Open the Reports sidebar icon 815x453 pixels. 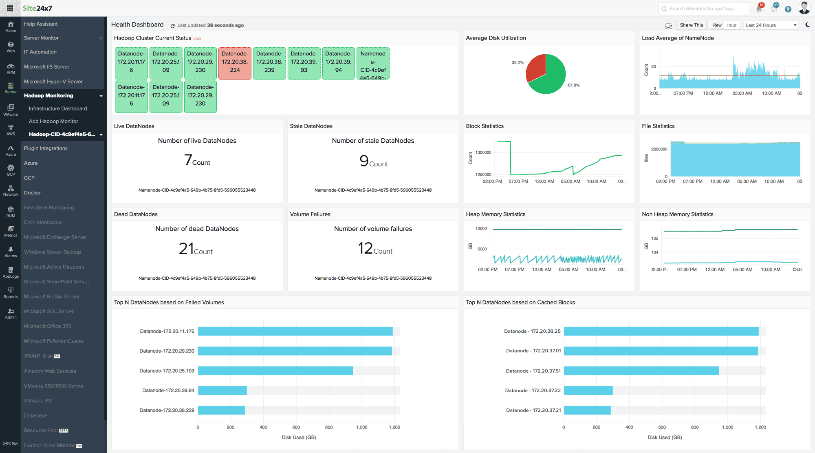(x=11, y=292)
